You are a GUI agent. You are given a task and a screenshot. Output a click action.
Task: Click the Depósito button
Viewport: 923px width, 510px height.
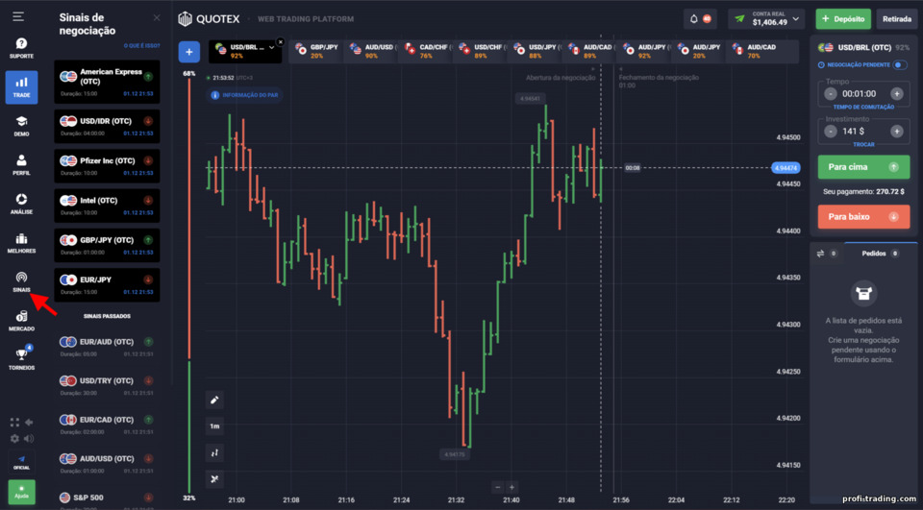coord(843,19)
